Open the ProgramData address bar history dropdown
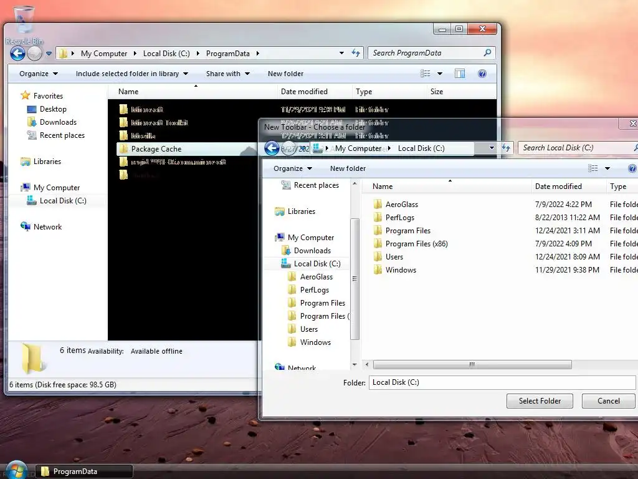 (x=342, y=53)
